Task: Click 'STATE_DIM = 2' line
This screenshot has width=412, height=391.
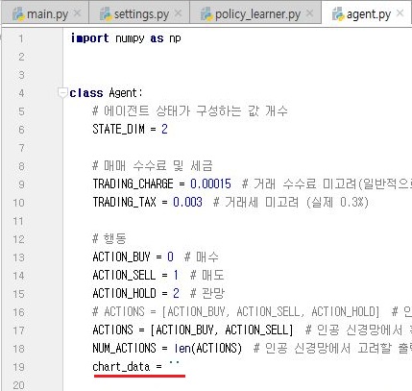Action: pyautogui.click(x=130, y=130)
